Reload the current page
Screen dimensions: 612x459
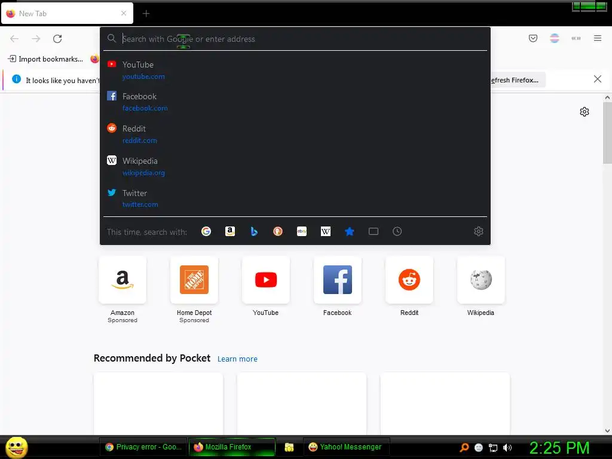(57, 39)
